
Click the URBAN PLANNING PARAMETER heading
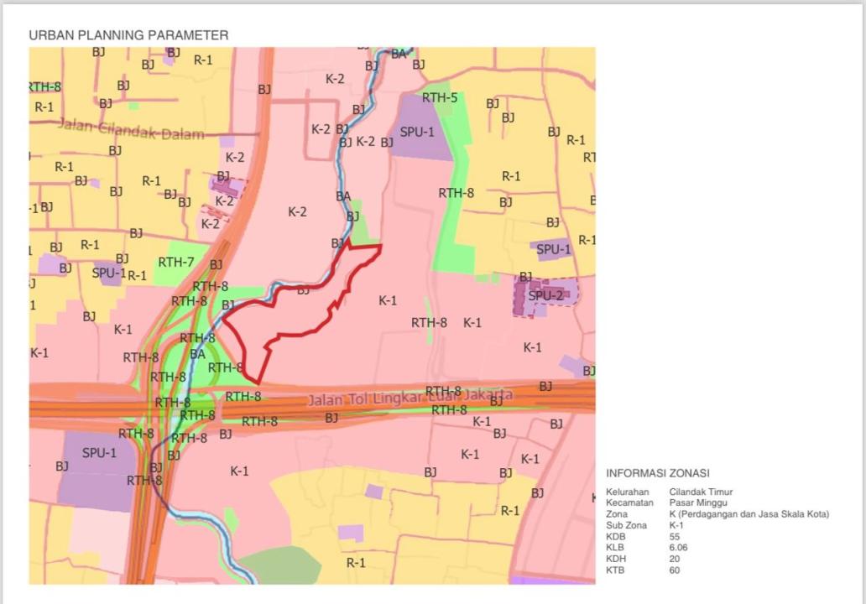tap(128, 35)
